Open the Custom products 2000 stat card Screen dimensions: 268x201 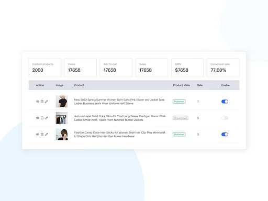click(x=45, y=68)
